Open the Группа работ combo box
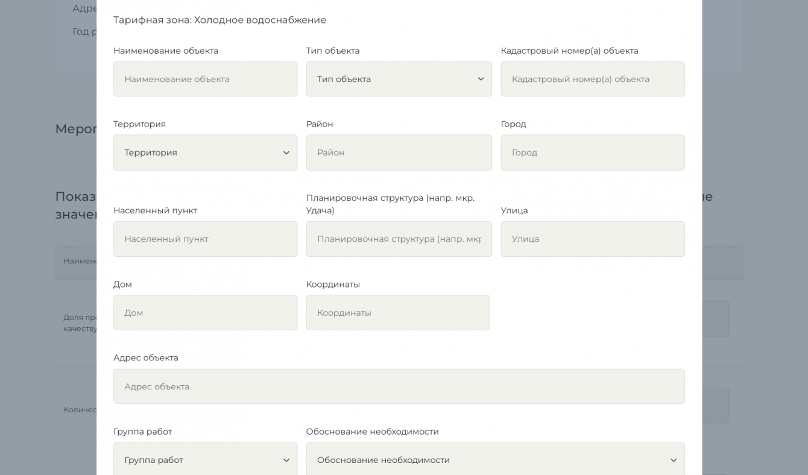Image resolution: width=808 pixels, height=475 pixels. pyautogui.click(x=199, y=461)
